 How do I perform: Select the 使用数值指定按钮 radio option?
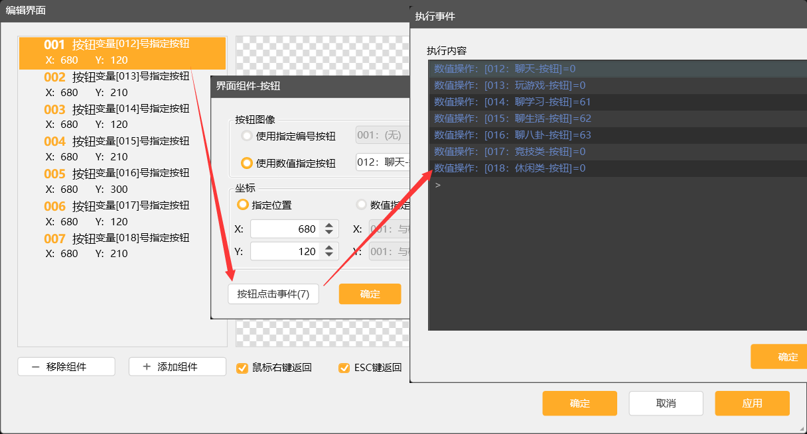click(x=247, y=163)
